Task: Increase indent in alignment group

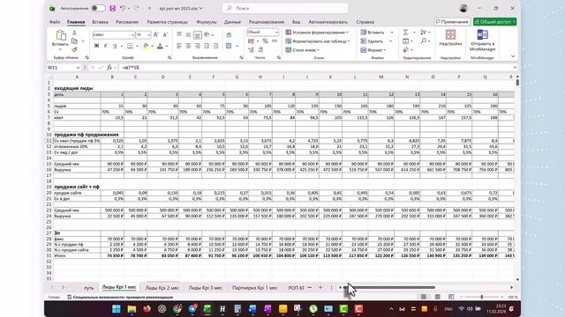Action: click(x=215, y=46)
